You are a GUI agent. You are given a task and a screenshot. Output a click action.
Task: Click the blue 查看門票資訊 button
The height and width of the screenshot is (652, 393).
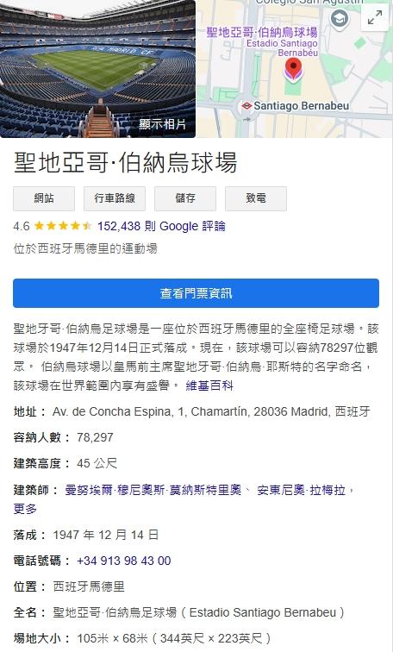(x=196, y=293)
